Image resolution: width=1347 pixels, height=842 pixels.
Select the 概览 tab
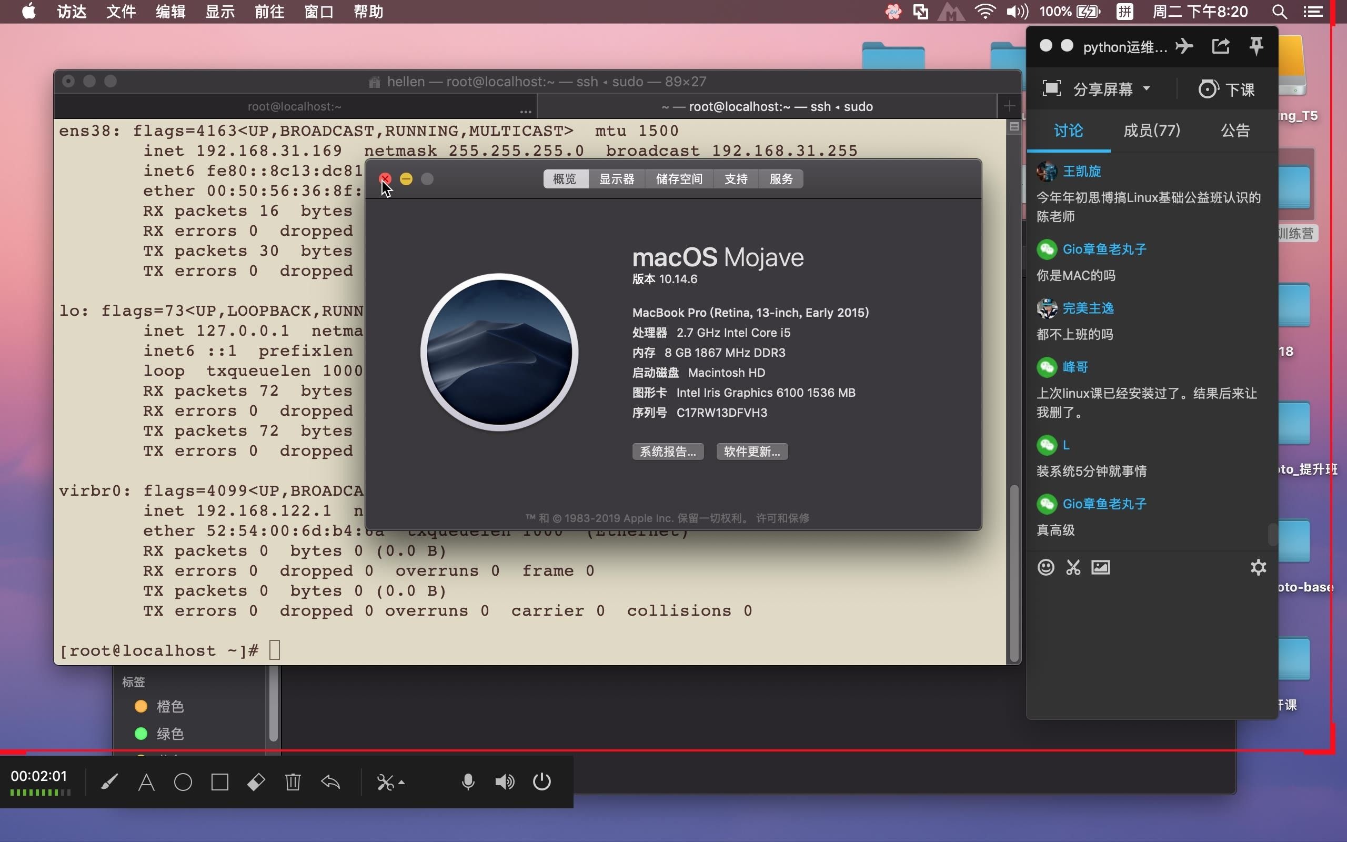click(565, 179)
